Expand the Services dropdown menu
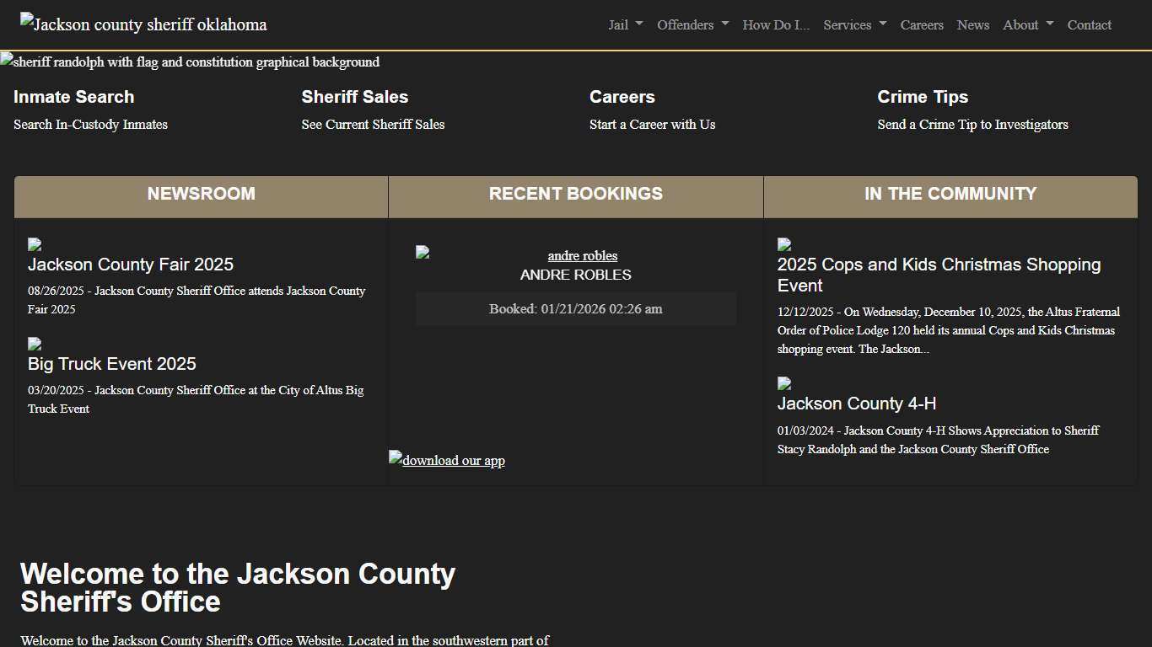This screenshot has height=647, width=1152. [854, 24]
